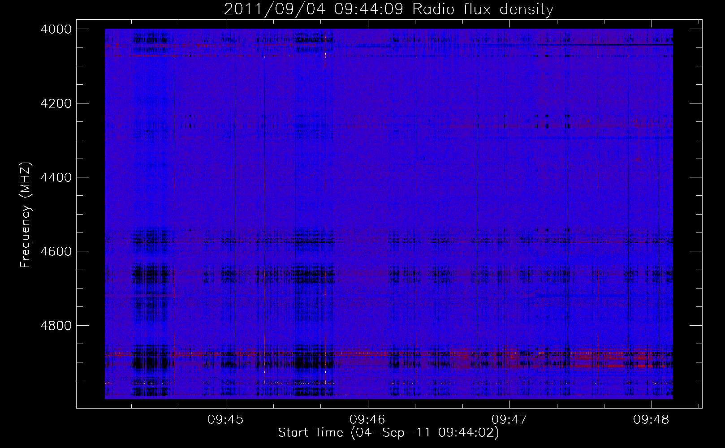725x448 pixels.
Task: Click the 4400 frequency tick label
Action: point(56,177)
